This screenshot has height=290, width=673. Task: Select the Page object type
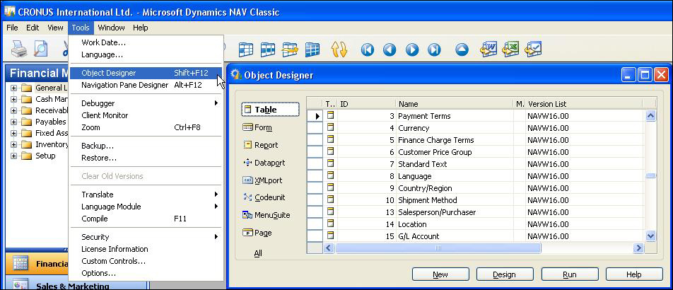point(257,233)
